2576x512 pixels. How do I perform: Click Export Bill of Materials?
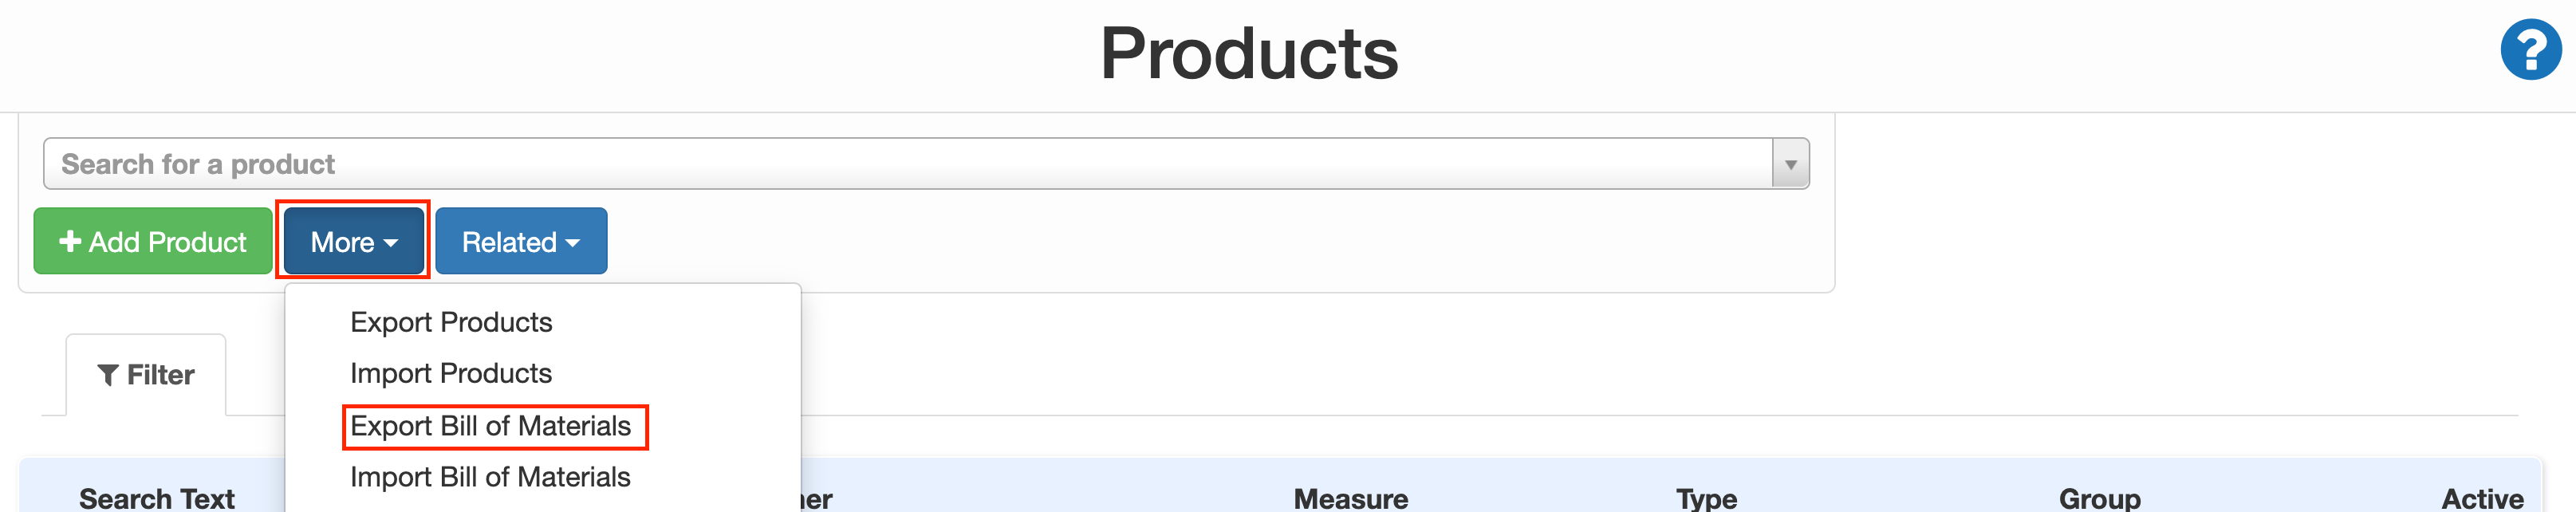click(491, 427)
